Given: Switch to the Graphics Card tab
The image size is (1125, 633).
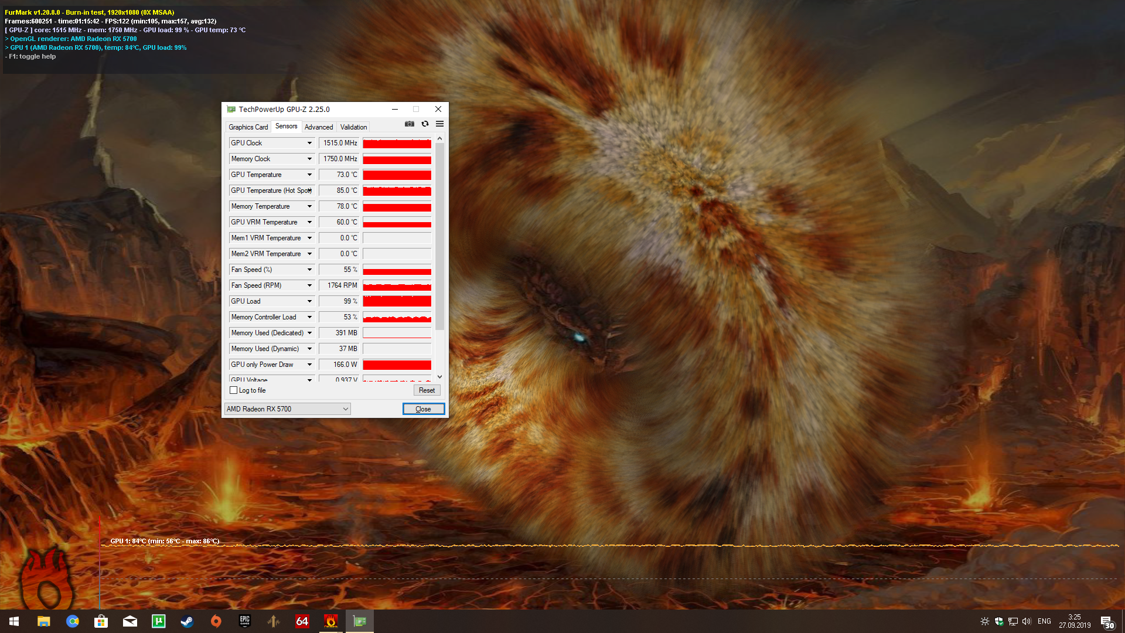Looking at the screenshot, I should click(248, 127).
